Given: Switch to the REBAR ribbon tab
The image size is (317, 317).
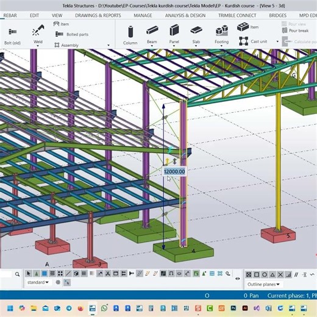Looking at the screenshot, I should click(x=10, y=15).
